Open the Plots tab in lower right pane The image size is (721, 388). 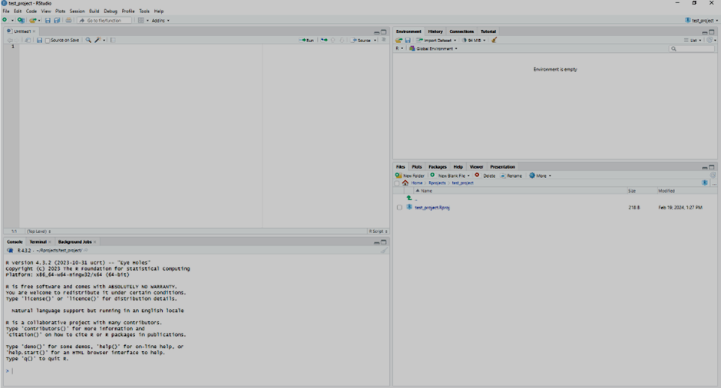click(417, 166)
